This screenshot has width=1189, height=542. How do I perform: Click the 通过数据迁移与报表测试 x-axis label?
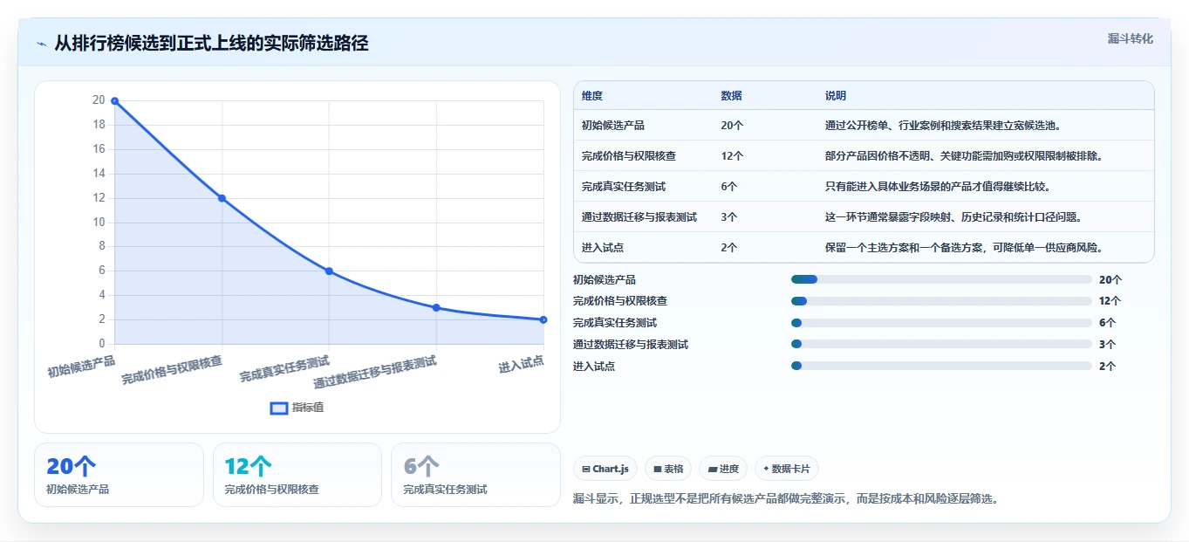click(375, 372)
